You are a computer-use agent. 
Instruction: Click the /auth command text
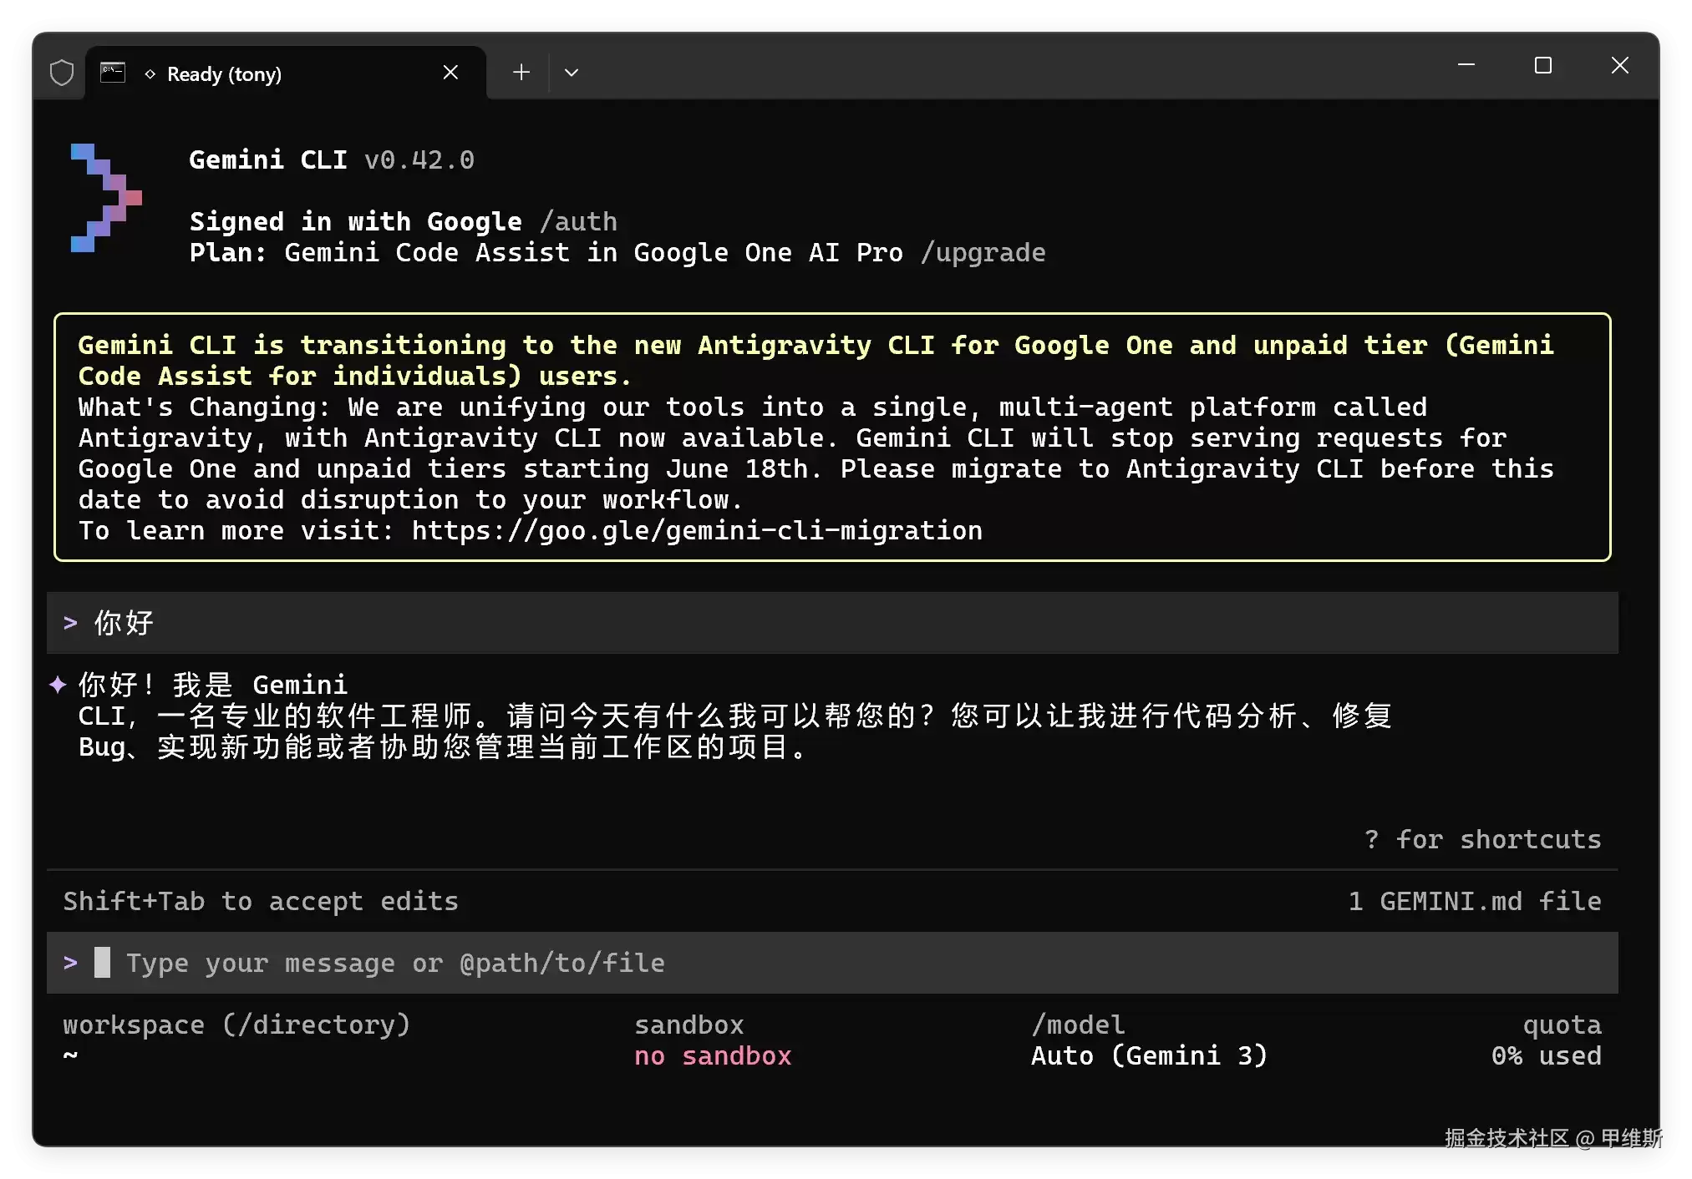578,221
